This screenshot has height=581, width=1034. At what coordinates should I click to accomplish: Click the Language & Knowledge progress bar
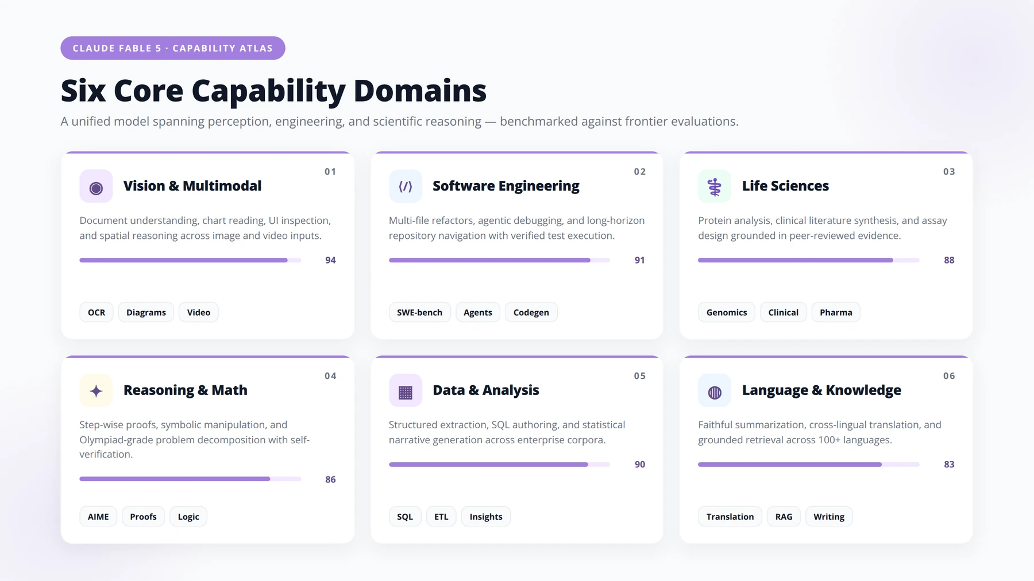(x=809, y=464)
